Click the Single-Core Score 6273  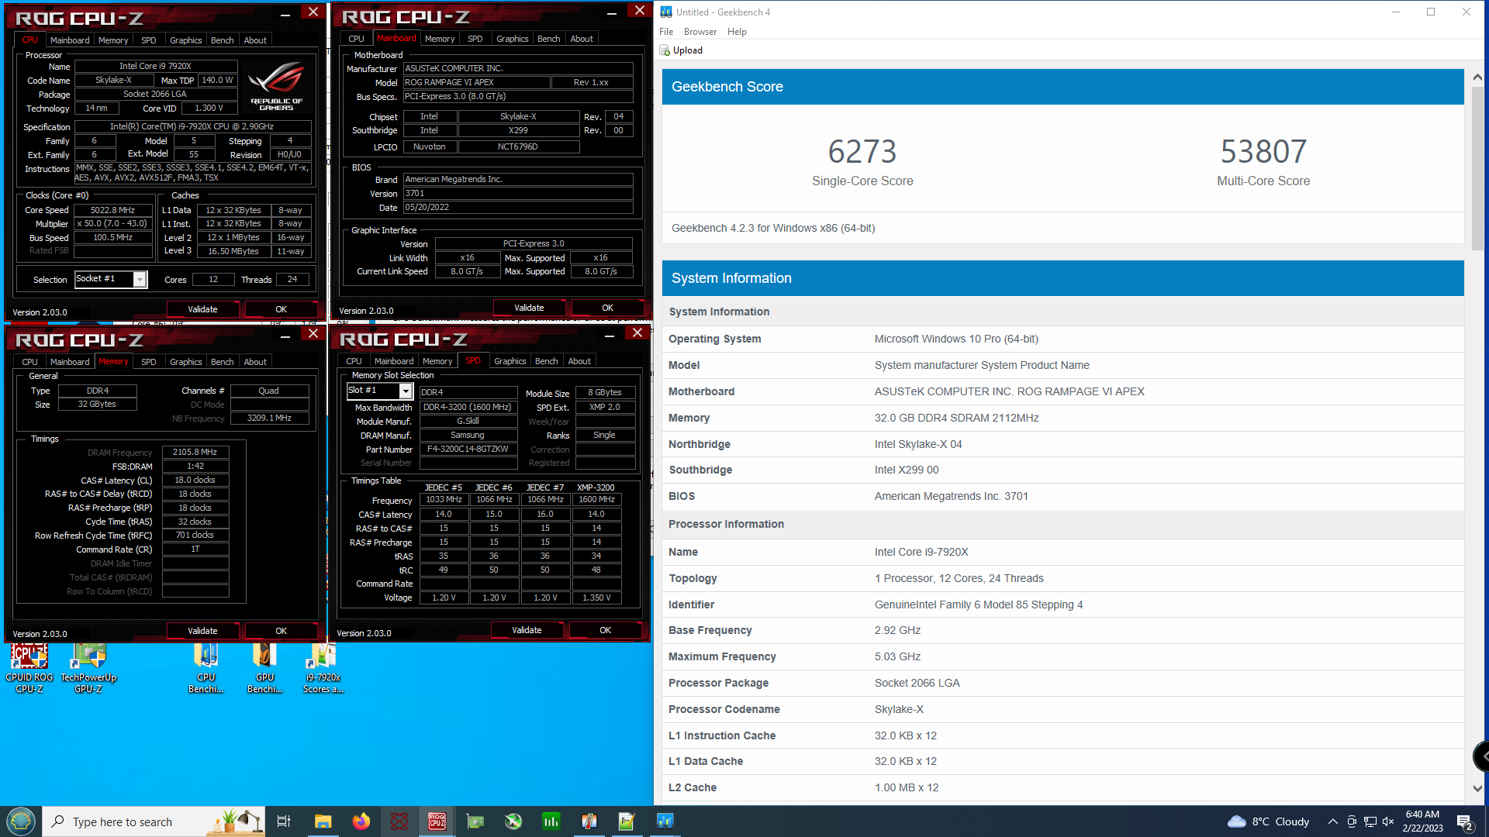pos(862,152)
